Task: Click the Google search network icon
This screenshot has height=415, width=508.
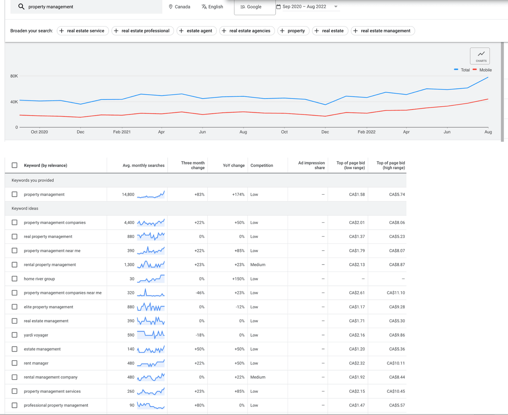Action: coord(243,7)
